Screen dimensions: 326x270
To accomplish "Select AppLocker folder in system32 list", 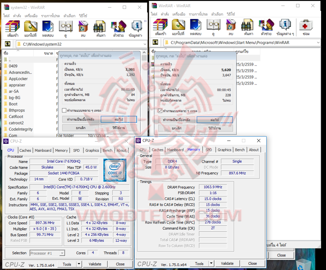I will pyautogui.click(x=18, y=79).
